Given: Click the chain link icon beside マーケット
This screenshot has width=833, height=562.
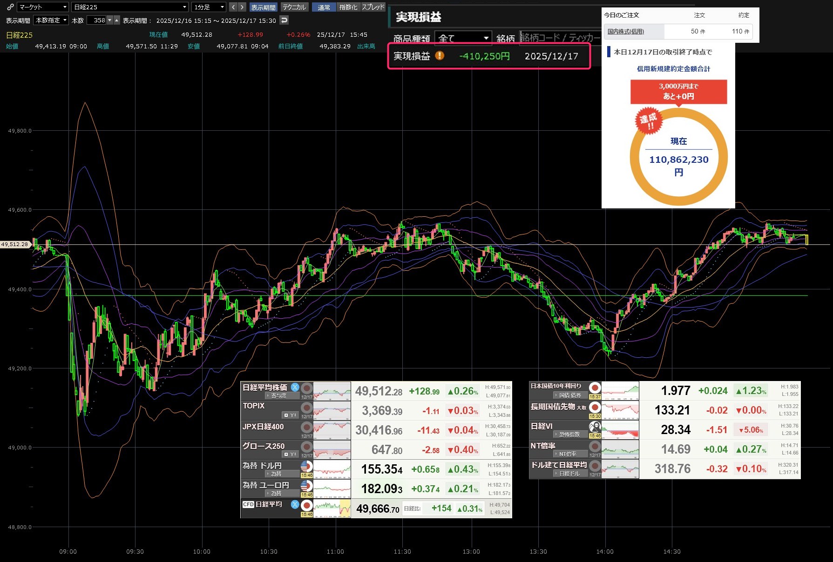Looking at the screenshot, I should tap(10, 7).
